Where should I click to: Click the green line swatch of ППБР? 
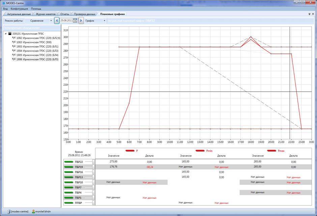pyautogui.click(x=68, y=203)
